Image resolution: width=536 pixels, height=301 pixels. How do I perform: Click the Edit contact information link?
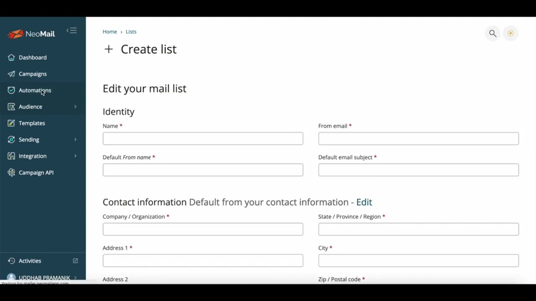(x=364, y=202)
